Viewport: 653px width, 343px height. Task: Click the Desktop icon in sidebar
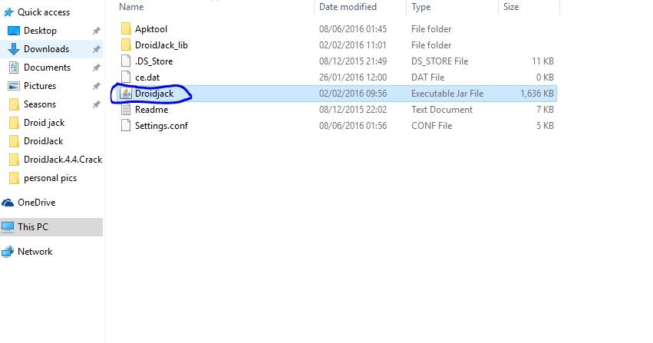coord(14,31)
